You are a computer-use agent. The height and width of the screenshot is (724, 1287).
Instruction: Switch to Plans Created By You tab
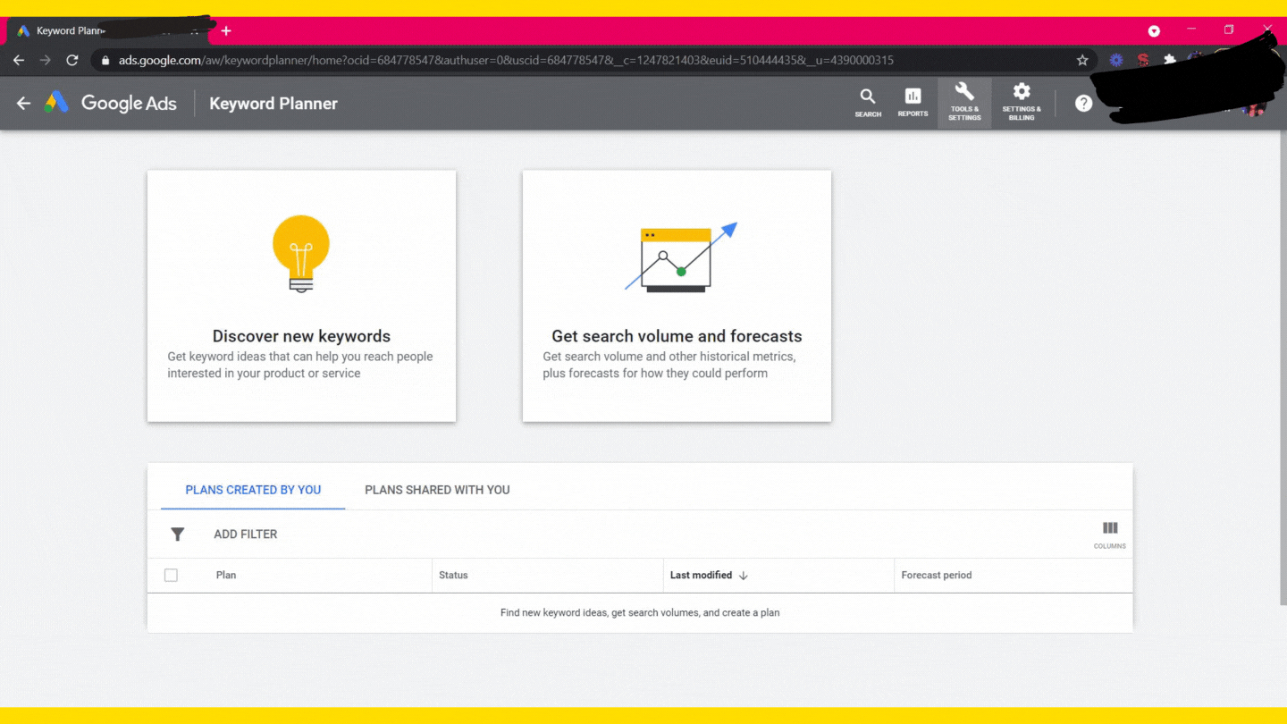coord(253,490)
